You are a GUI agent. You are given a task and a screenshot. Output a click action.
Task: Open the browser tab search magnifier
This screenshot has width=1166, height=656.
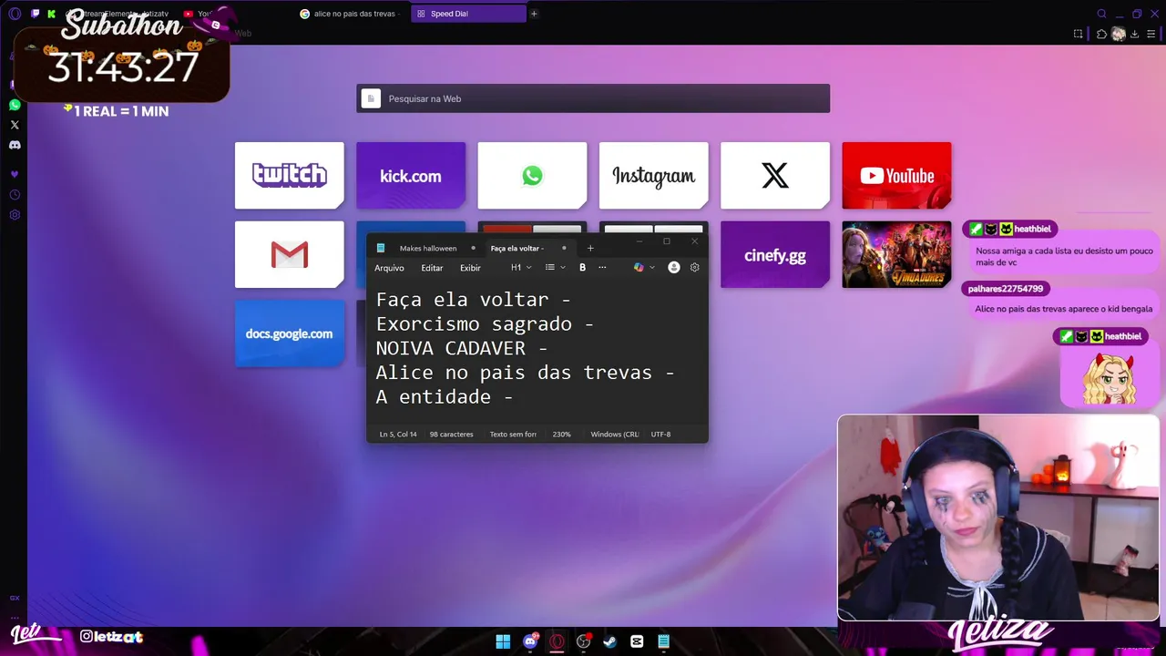[x=1101, y=14]
